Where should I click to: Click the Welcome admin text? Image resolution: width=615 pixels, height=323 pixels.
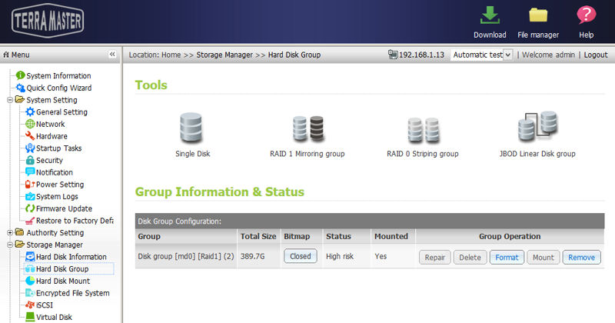pos(548,55)
